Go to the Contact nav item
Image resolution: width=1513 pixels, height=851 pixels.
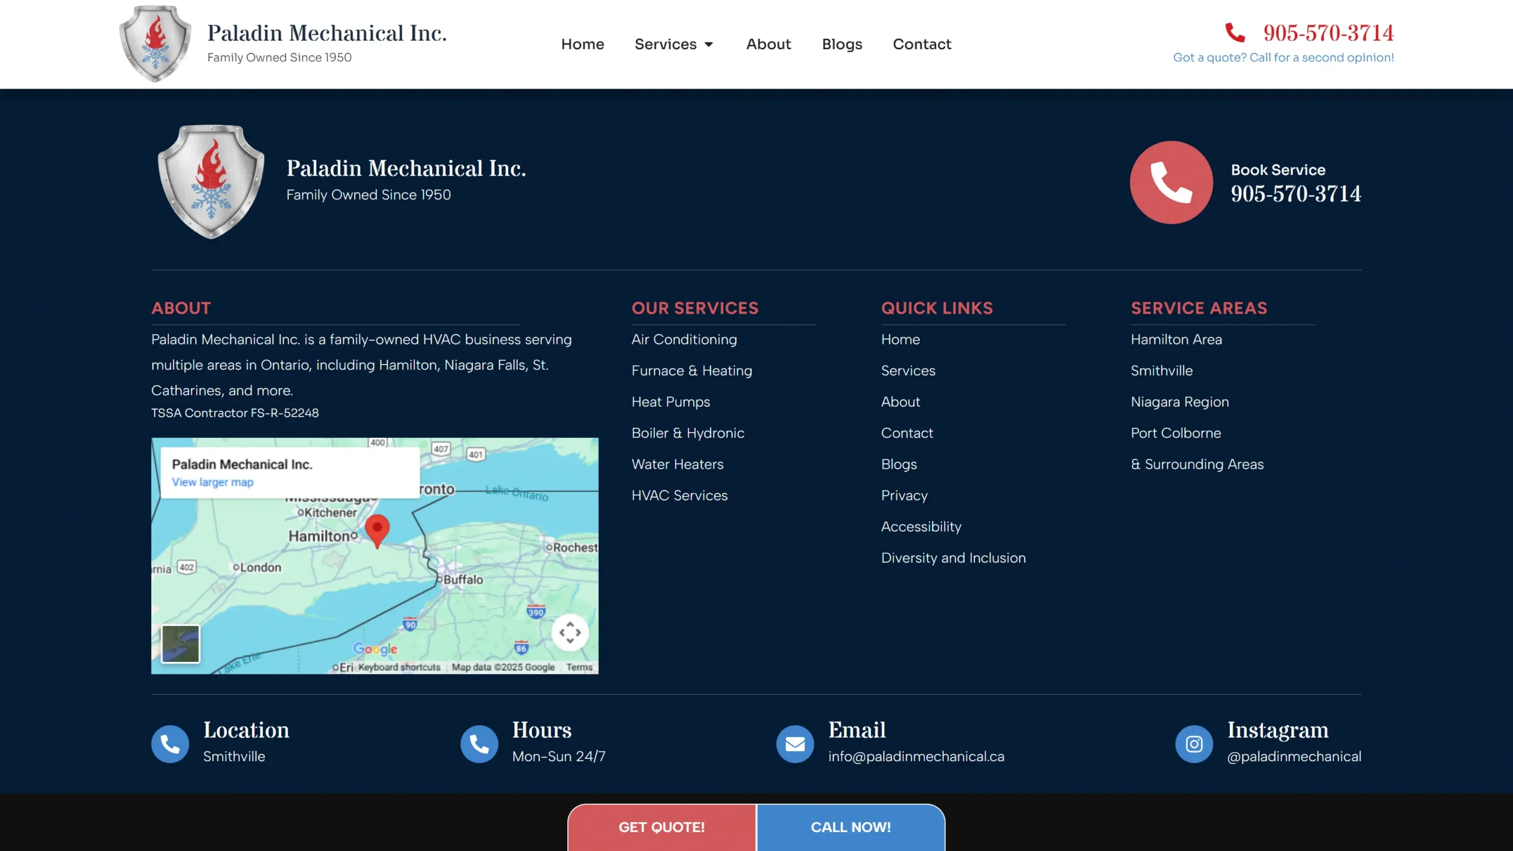(921, 44)
